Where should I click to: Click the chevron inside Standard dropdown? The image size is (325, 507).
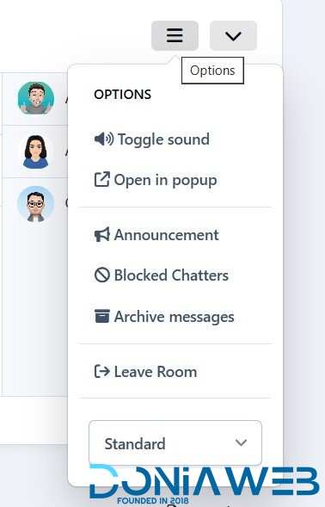[x=242, y=442]
